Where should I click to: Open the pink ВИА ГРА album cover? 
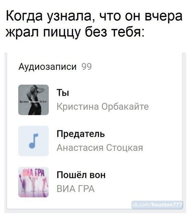[x=34, y=182]
